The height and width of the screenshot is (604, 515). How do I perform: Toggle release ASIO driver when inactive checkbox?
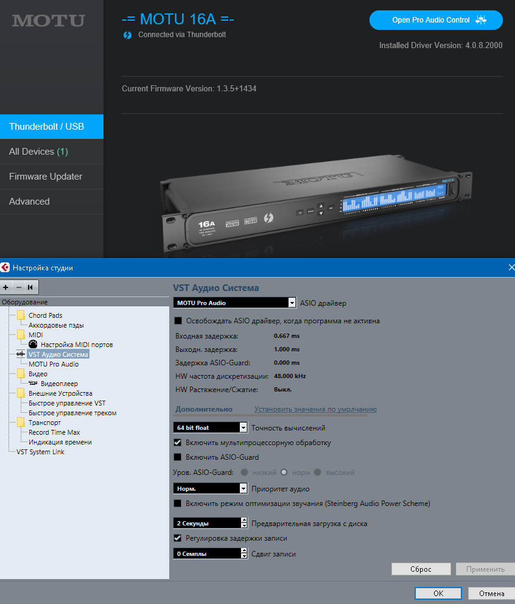pyautogui.click(x=178, y=320)
